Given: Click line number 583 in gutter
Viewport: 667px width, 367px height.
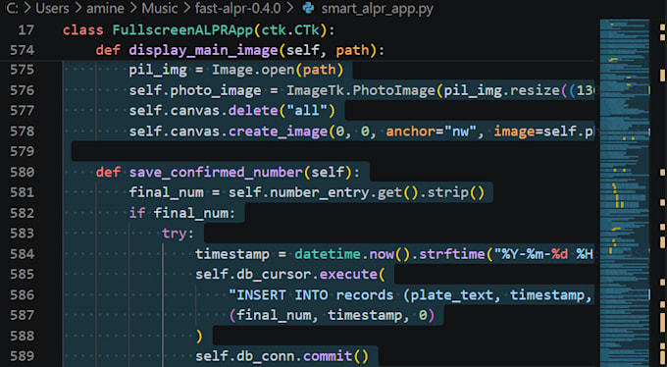Looking at the screenshot, I should pyautogui.click(x=22, y=234).
